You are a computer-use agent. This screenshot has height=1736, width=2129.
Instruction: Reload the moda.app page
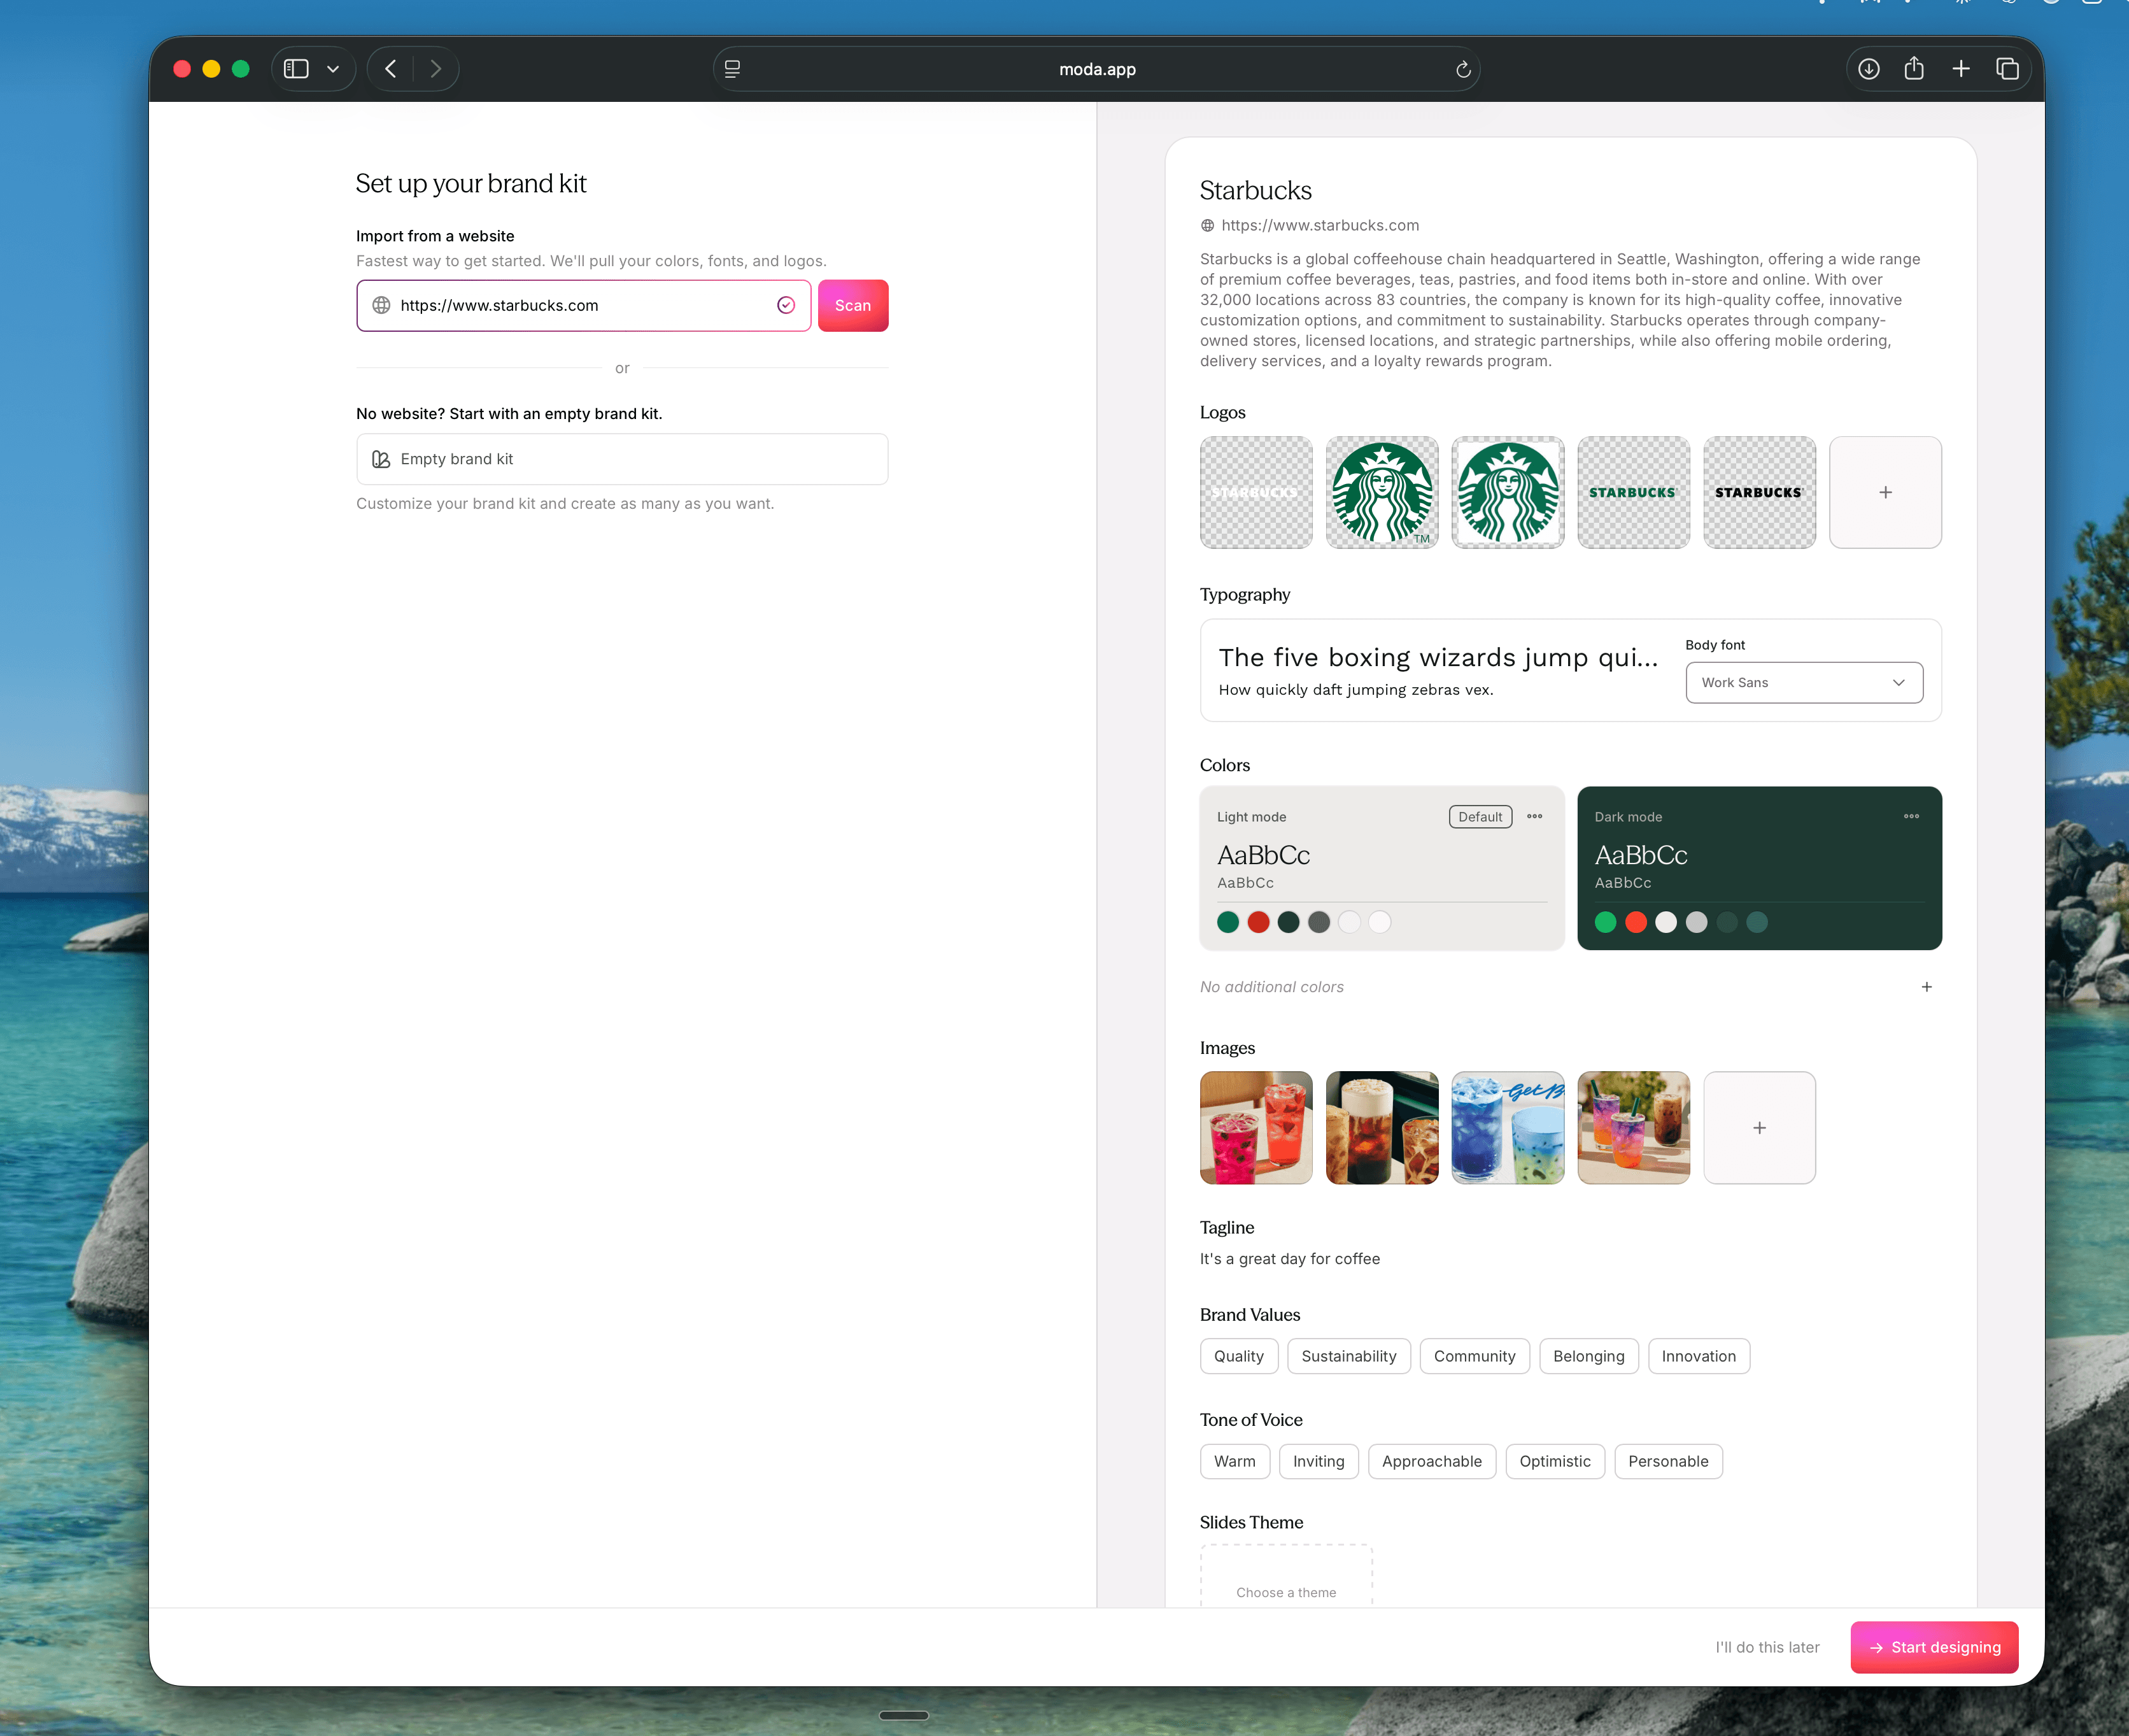click(1462, 69)
